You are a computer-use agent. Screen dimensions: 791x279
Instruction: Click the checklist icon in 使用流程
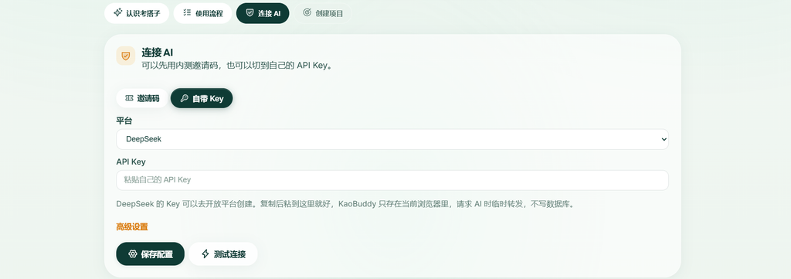click(x=187, y=13)
